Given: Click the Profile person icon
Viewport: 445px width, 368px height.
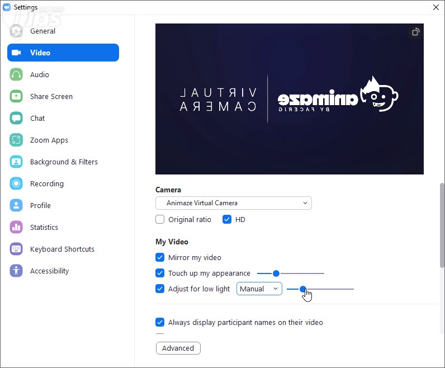Looking at the screenshot, I should [16, 205].
